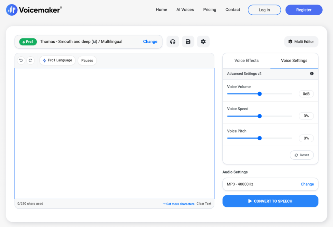Select the Voice Settings tab

point(294,61)
